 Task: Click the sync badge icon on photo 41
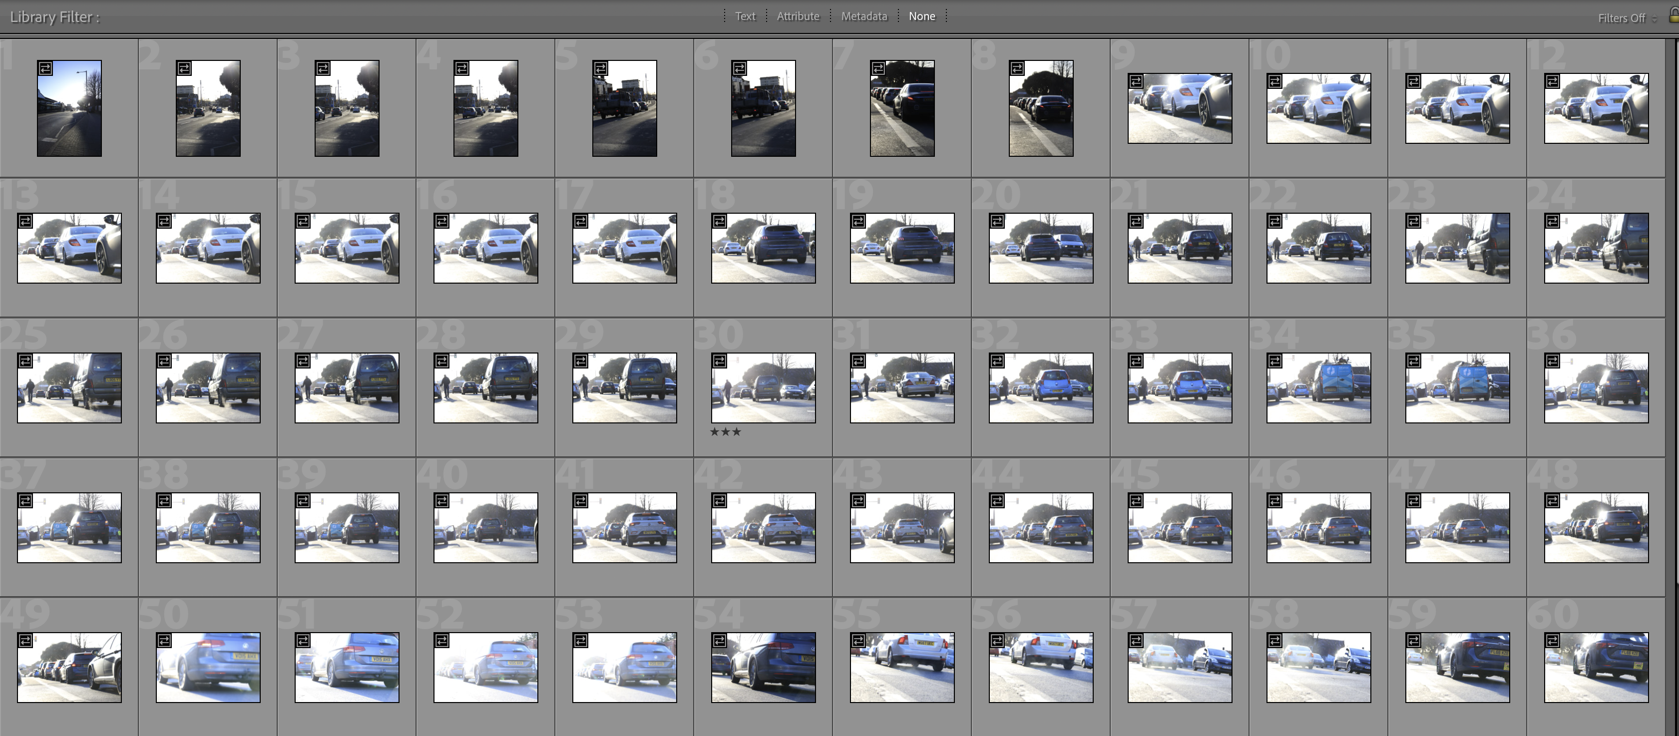(580, 501)
